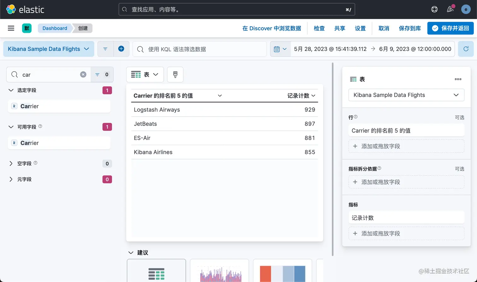Filter fields by type
This screenshot has width=477, height=282.
tap(102, 74)
